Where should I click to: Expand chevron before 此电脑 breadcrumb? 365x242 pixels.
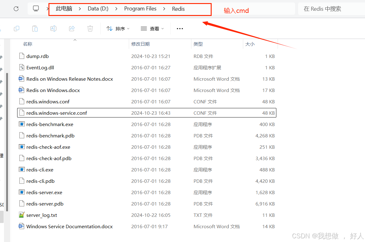pos(48,9)
